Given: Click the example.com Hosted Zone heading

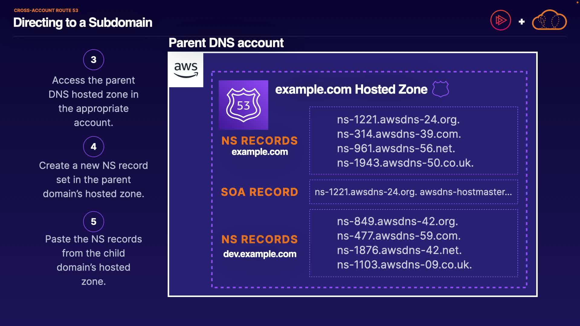Looking at the screenshot, I should click(x=351, y=89).
